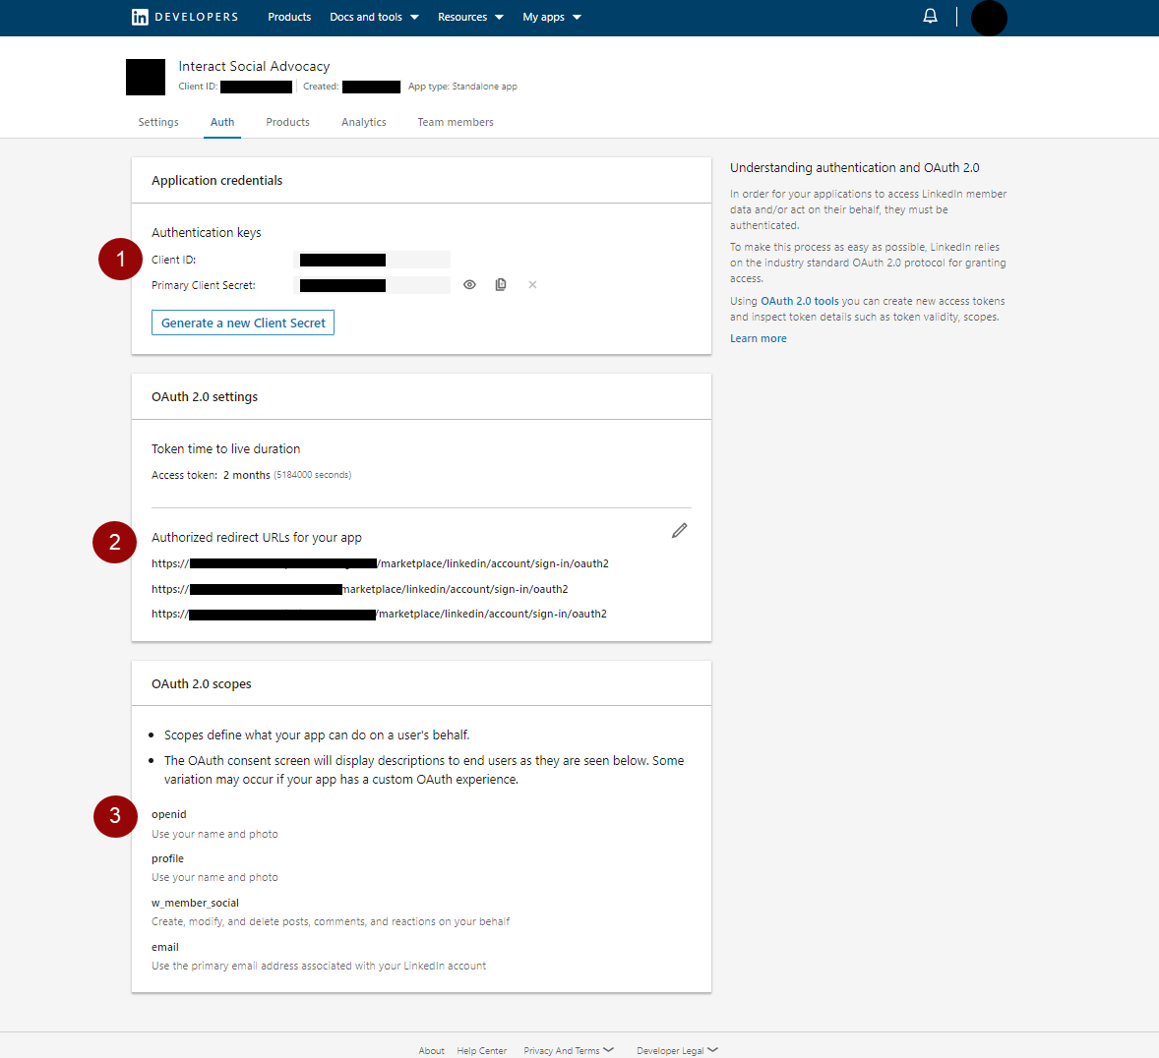
Task: Copy the Primary Client Secret to clipboard
Action: point(501,284)
